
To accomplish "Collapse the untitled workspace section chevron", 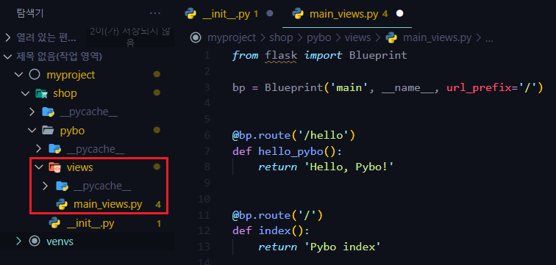I will pos(8,57).
